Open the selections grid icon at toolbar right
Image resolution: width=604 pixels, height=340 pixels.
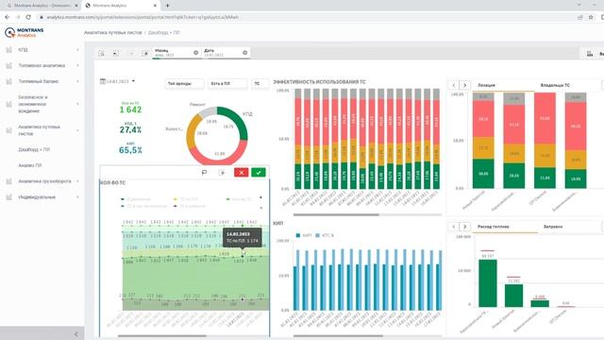pyautogui.click(x=590, y=54)
